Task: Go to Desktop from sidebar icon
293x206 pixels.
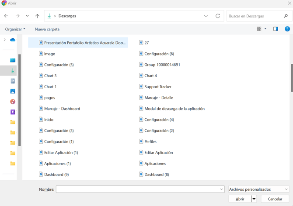Action: [13, 60]
